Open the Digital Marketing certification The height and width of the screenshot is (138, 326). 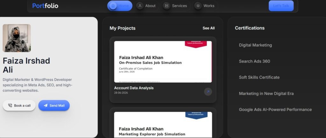pos(255,45)
